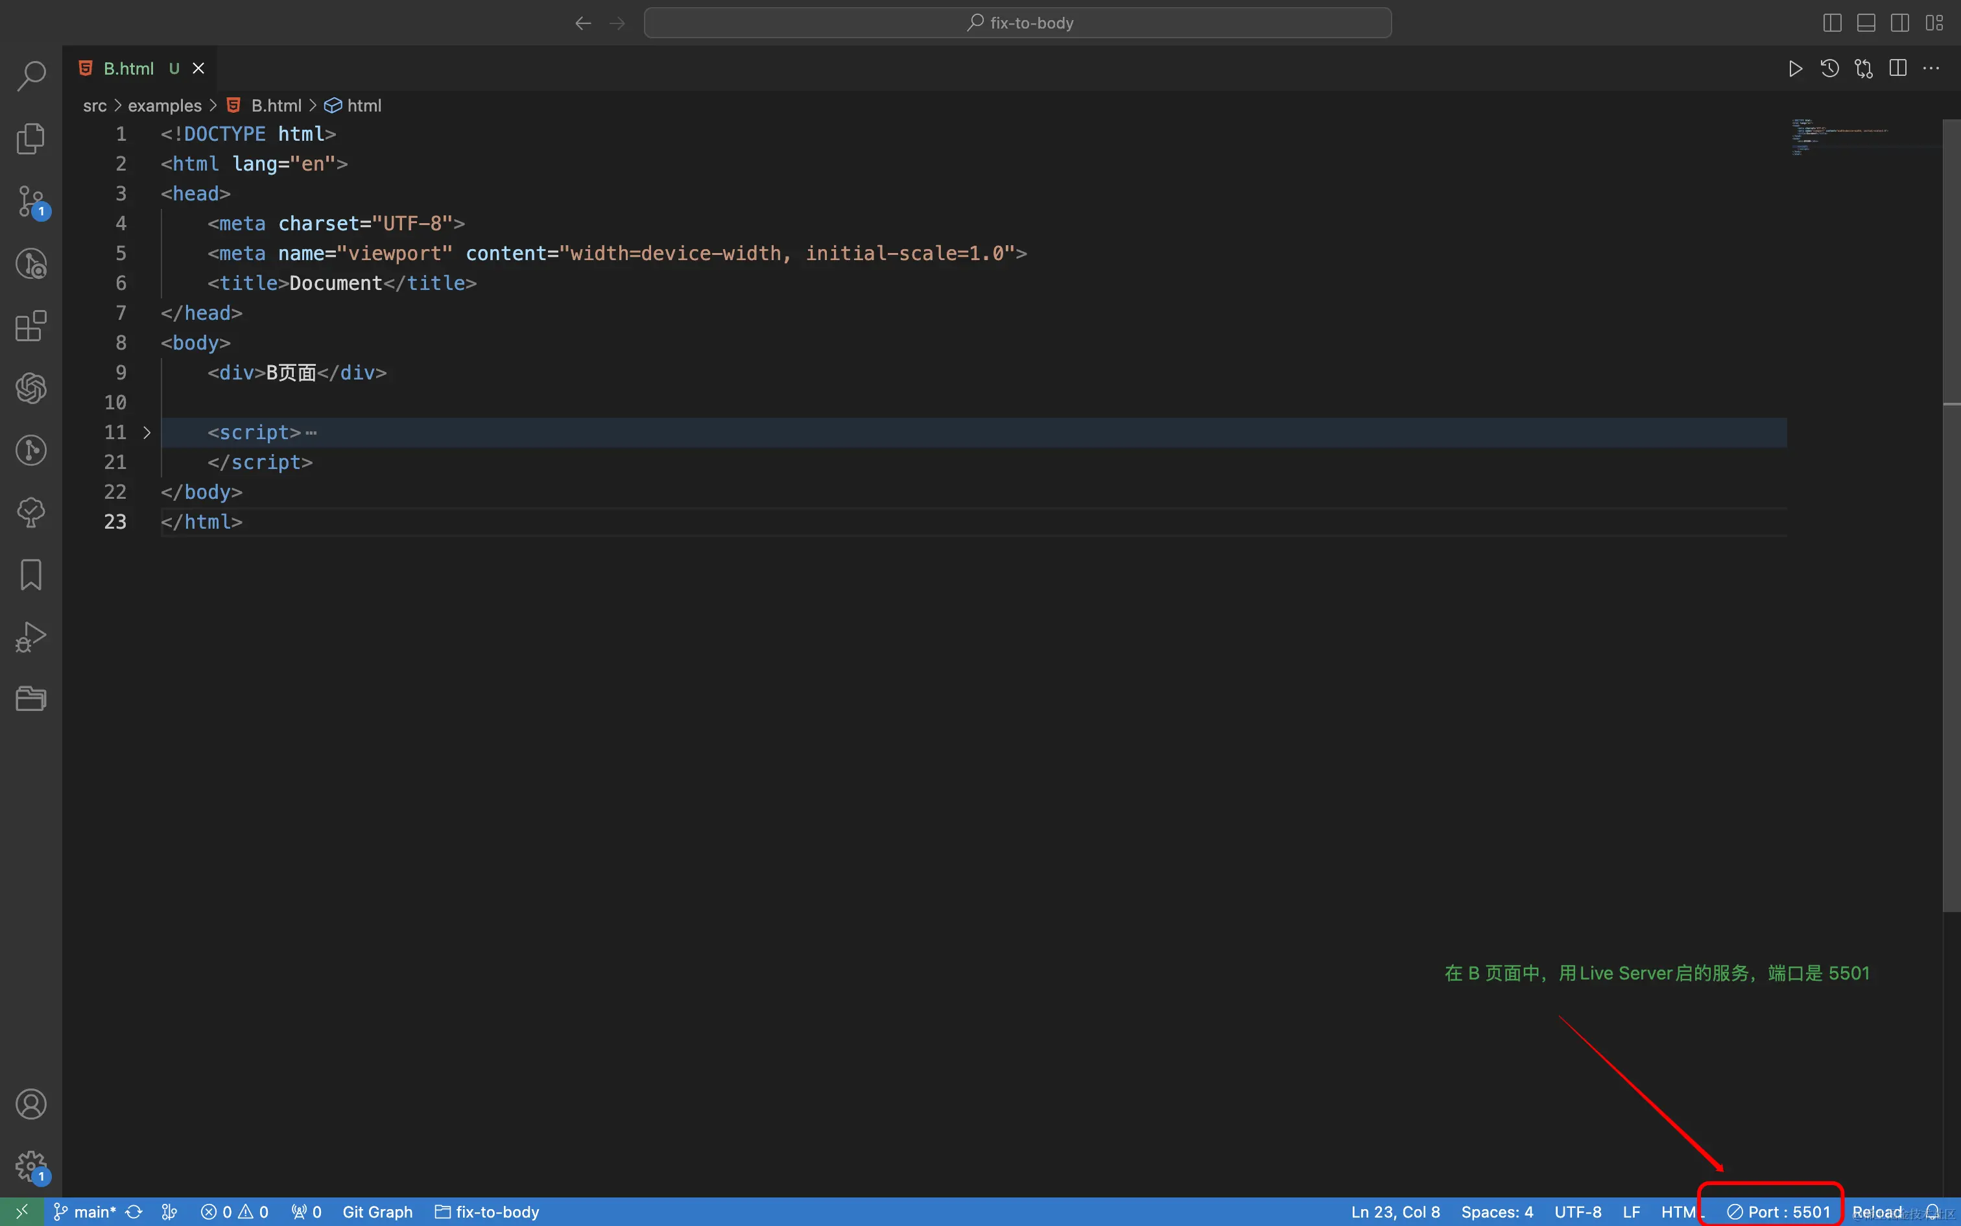1961x1226 pixels.
Task: Open Source Control view with badge
Action: click(x=30, y=201)
